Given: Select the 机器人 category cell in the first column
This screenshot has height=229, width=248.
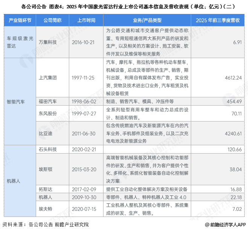Looking at the screenshot, I should tap(20, 181).
